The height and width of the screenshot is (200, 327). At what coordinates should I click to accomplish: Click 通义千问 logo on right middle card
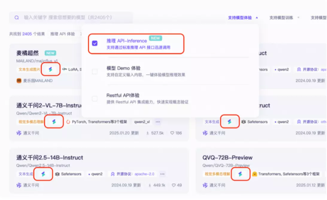(205, 133)
